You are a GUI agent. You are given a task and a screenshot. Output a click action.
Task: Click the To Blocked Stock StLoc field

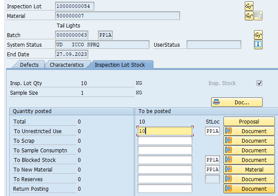coord(212,160)
